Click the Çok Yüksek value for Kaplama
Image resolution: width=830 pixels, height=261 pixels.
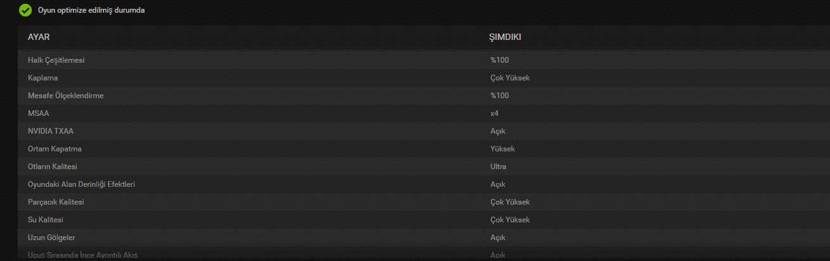click(510, 78)
